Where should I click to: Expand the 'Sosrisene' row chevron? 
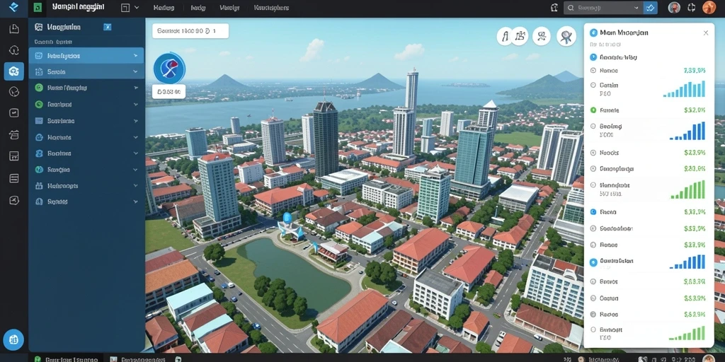coord(135,120)
